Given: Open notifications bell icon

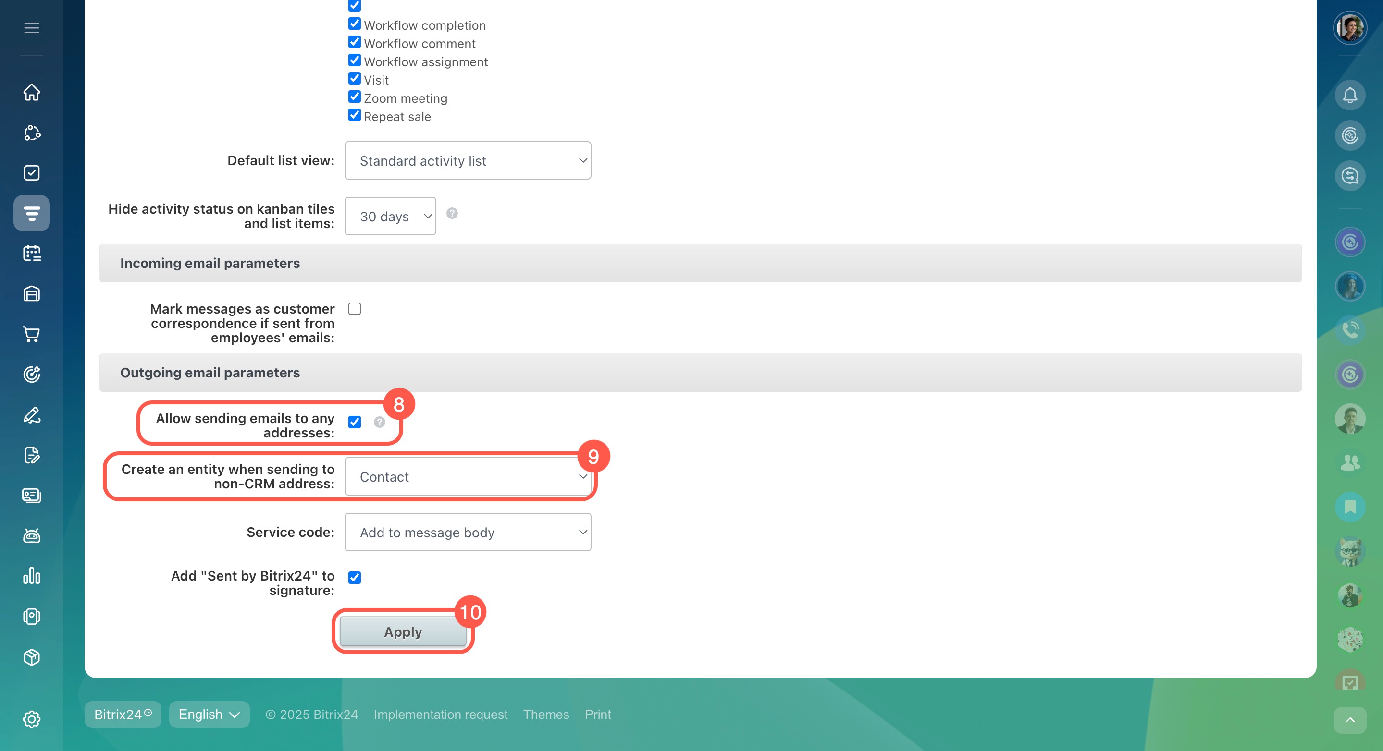Looking at the screenshot, I should 1350,95.
